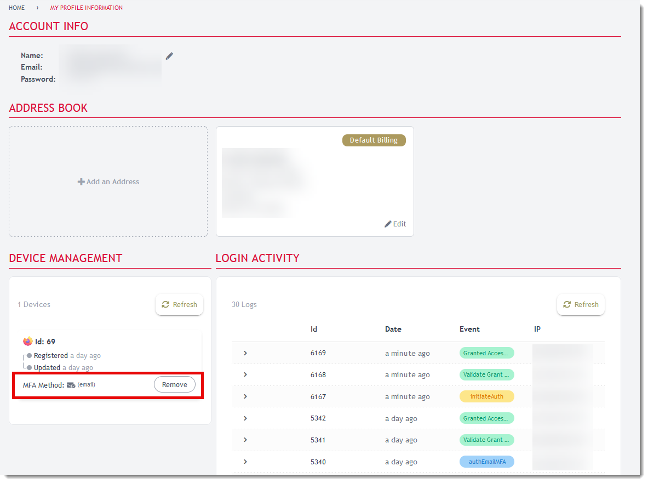This screenshot has width=648, height=483.
Task: Click the Device Management heading
Action: tap(66, 258)
